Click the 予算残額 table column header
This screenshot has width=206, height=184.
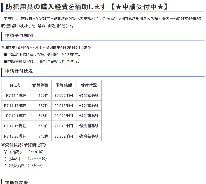(64, 85)
